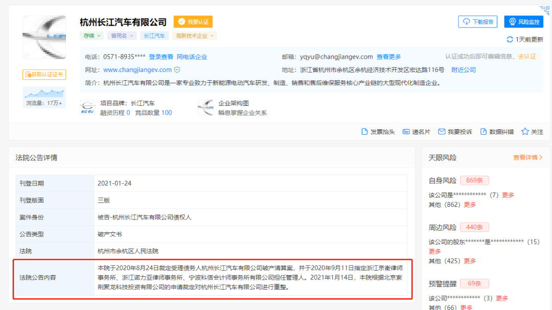This screenshot has width=552, height=310.
Task: Open the 浏览量 view count chart
Action: (x=44, y=97)
